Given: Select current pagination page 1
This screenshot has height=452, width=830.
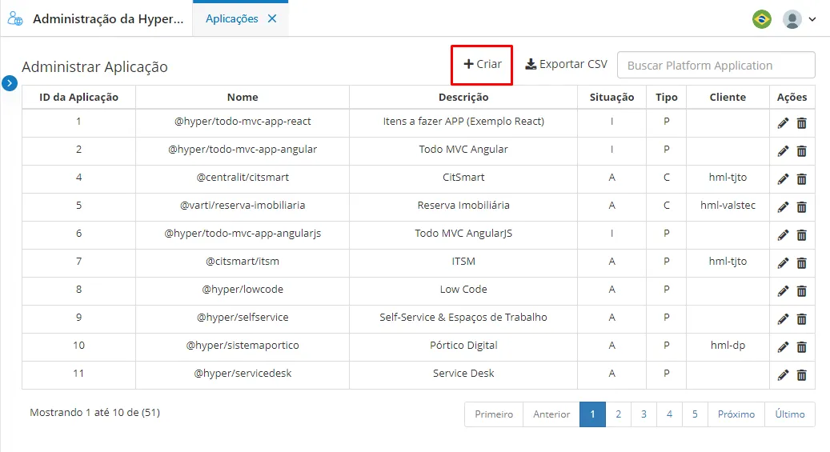Looking at the screenshot, I should [592, 414].
